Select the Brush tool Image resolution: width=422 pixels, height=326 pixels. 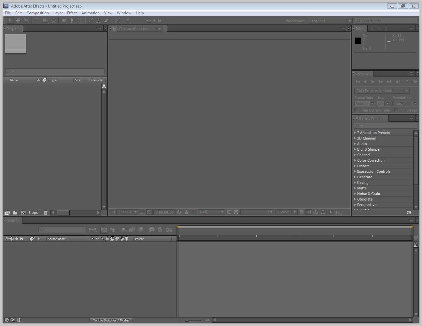tap(91, 21)
